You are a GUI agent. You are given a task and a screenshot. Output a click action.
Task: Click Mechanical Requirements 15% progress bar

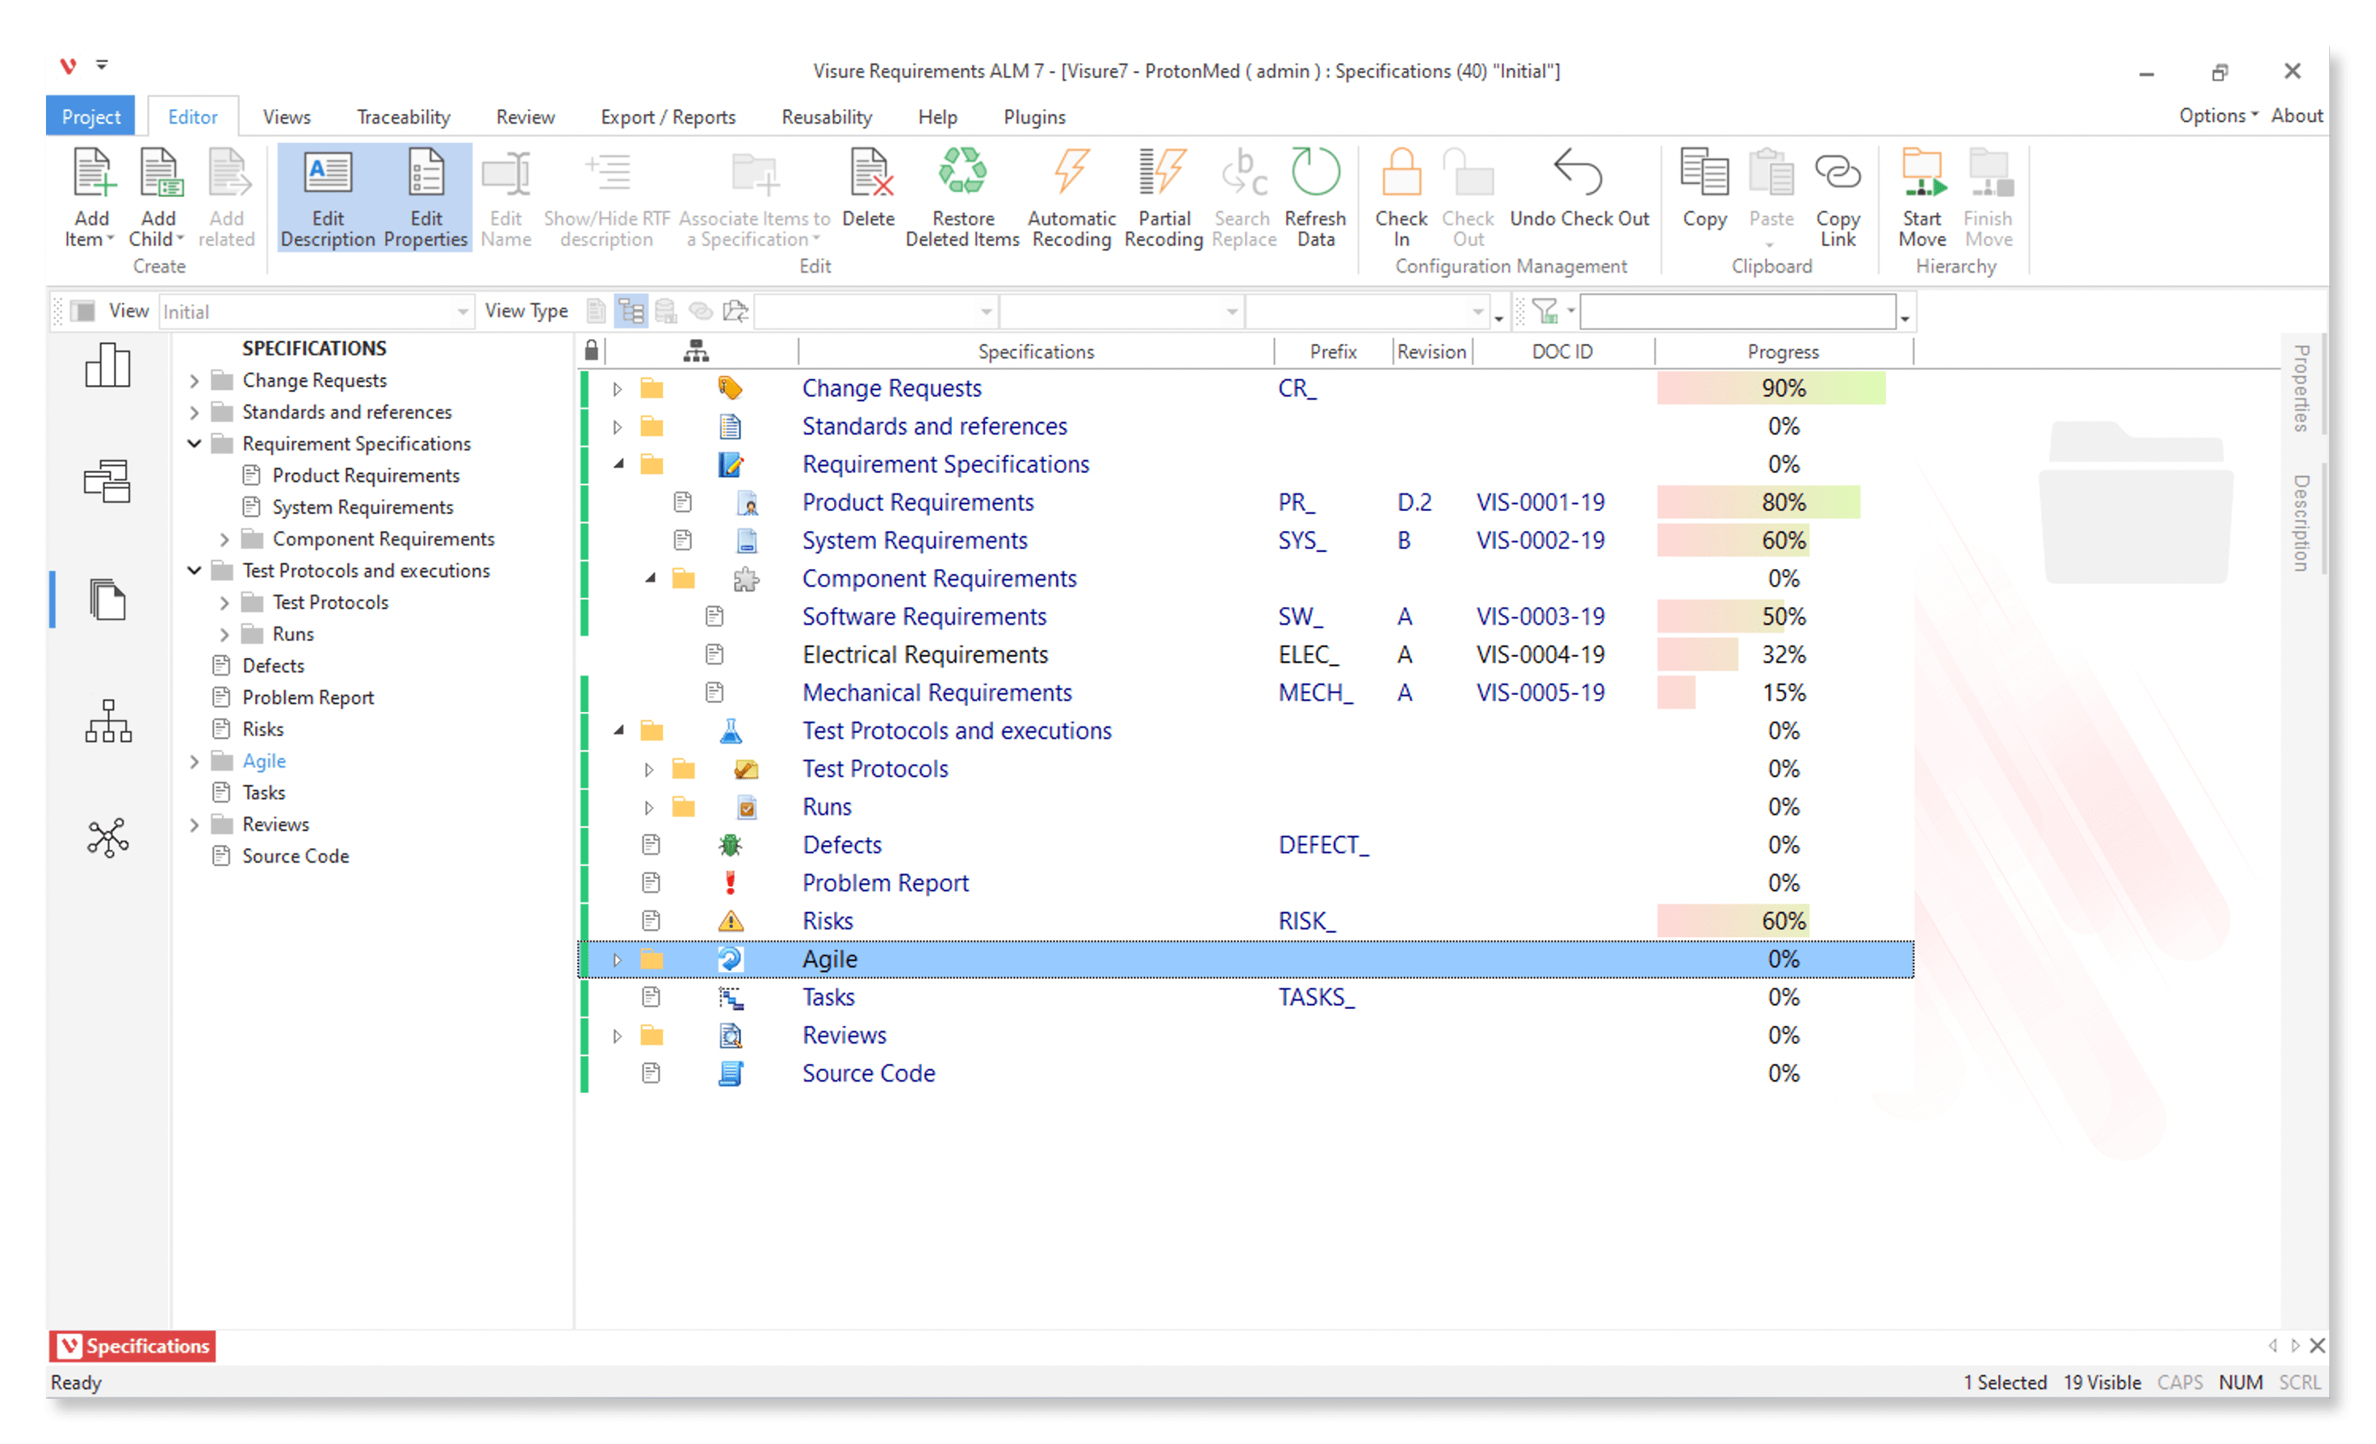click(1676, 693)
